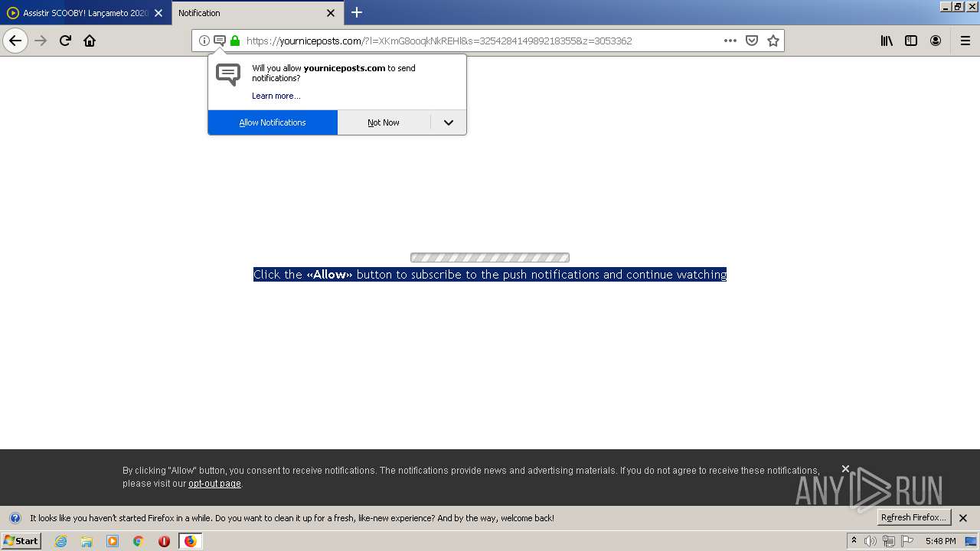Open the Learn more link

click(x=276, y=96)
